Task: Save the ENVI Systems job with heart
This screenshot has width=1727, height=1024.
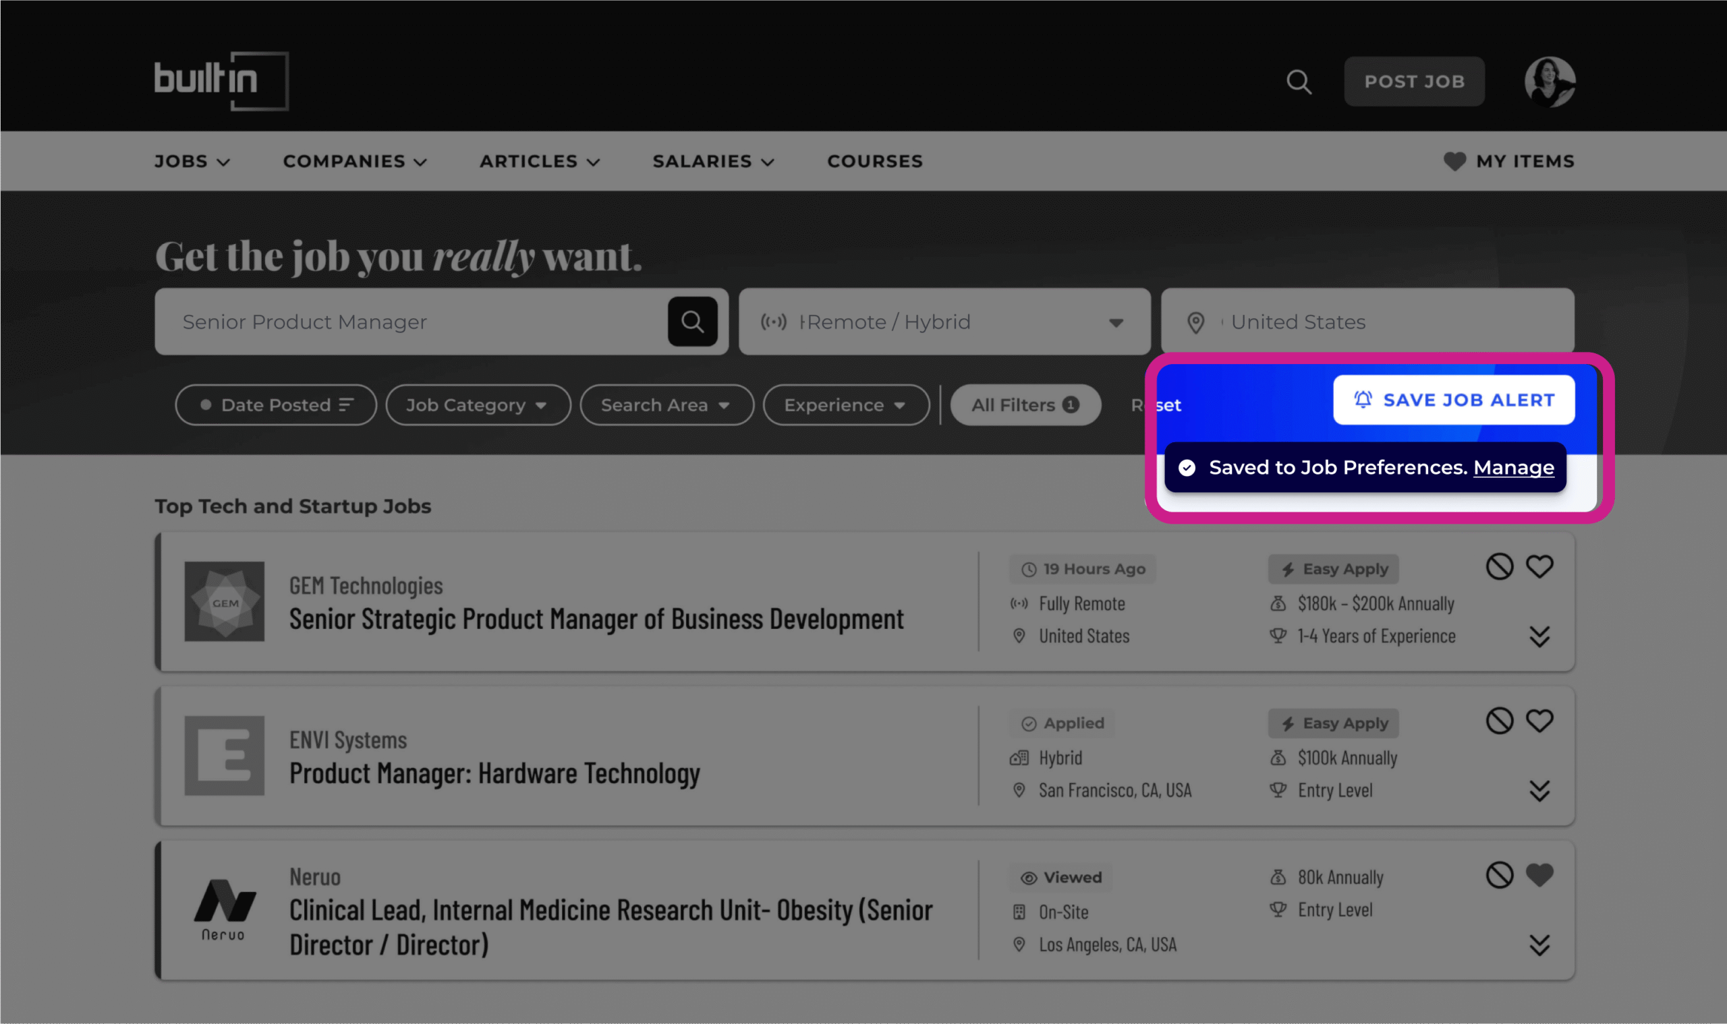Action: [x=1539, y=721]
